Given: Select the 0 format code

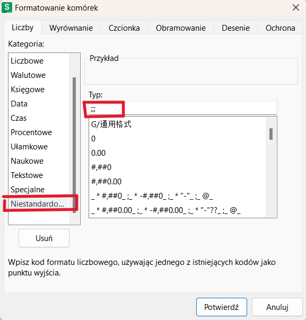Looking at the screenshot, I should tap(177, 139).
